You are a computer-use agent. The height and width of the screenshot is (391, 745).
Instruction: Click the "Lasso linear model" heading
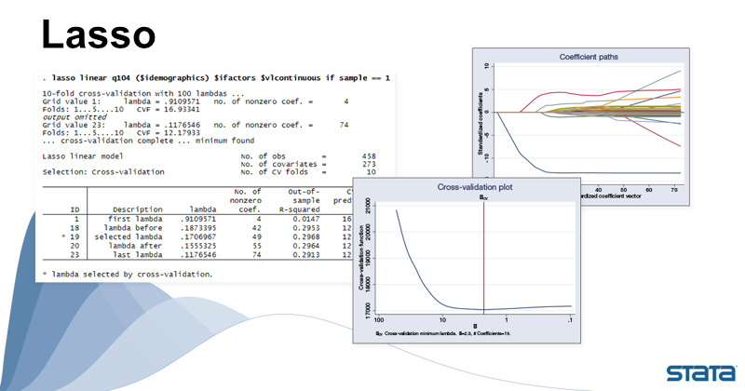pos(83,156)
